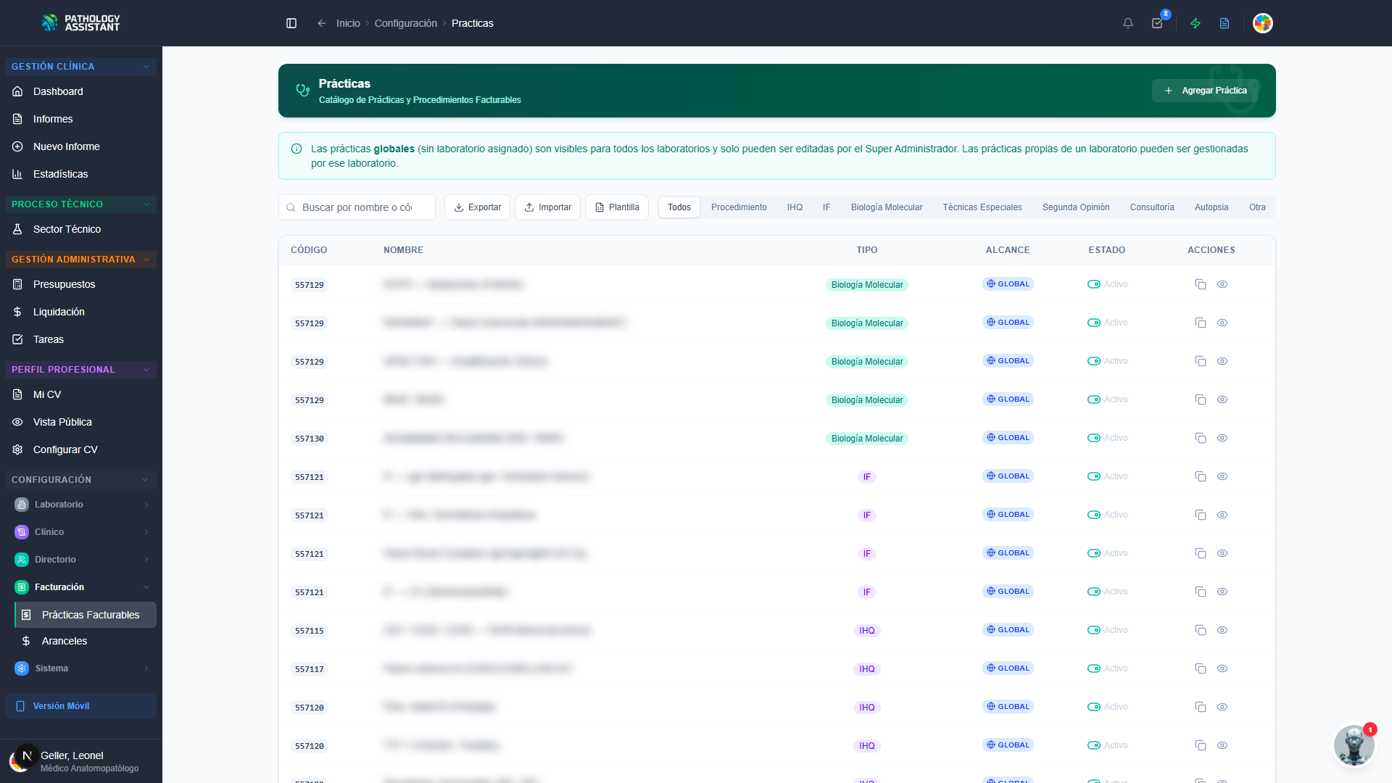Filter by Técnicas Especiales tab

tap(982, 207)
